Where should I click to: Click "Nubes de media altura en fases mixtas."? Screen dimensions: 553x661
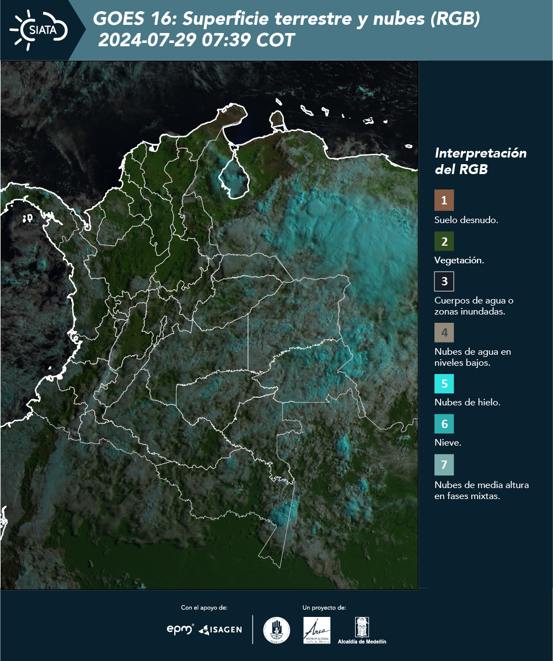pos(482,490)
